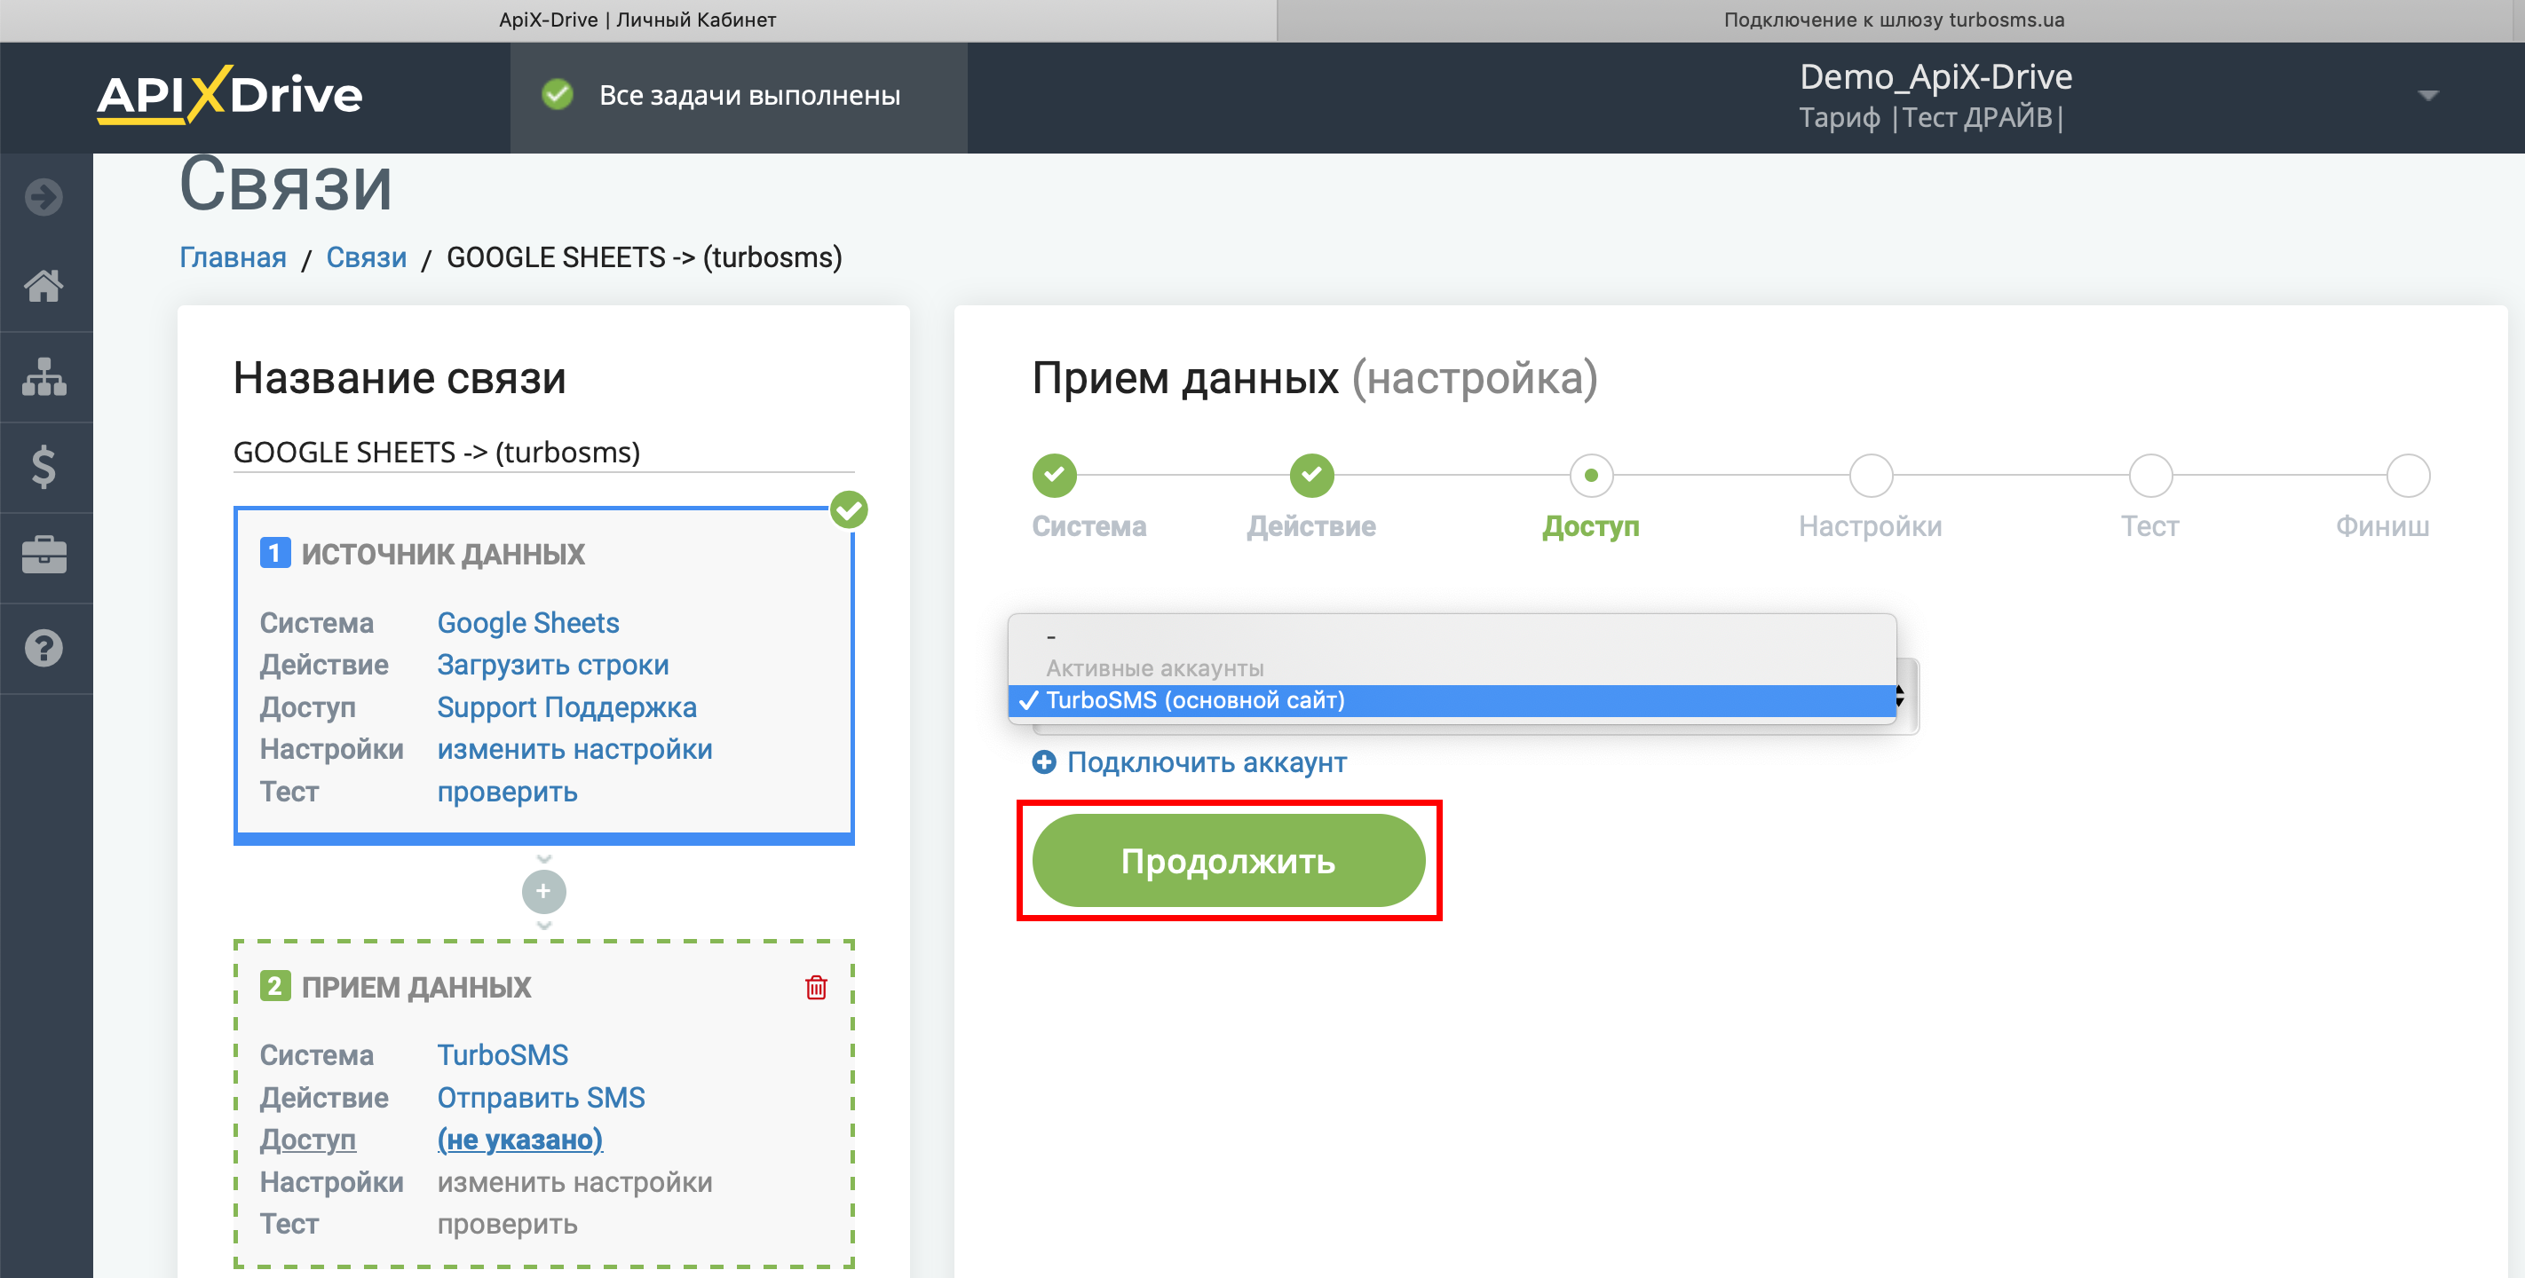This screenshot has height=1278, width=2525.
Task: Click the Название связи heading
Action: tap(399, 378)
